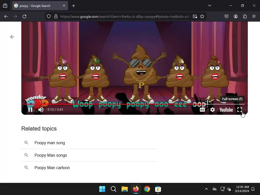Search related topic Poopy Man cartoon

(89, 168)
